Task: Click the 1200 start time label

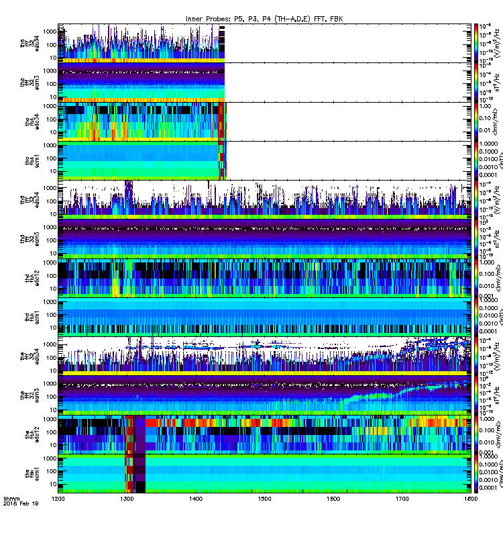Action: coord(58,499)
